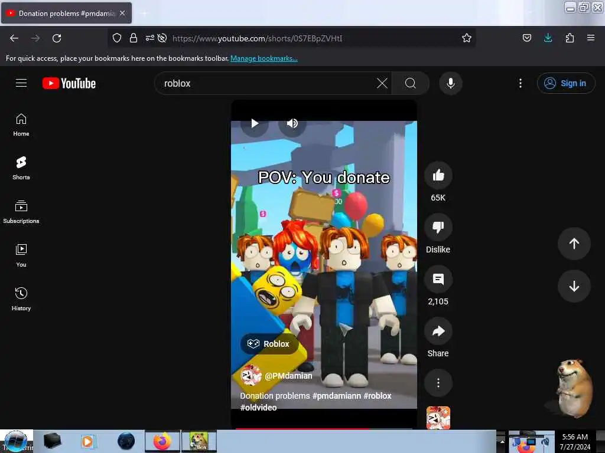Screen dimensions: 605x453
Task: Bookmark this page with star
Action: 467,38
